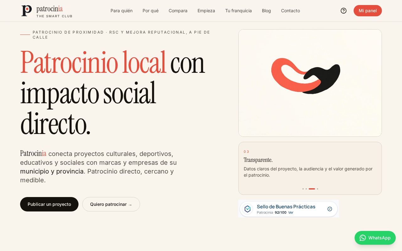Click the Patrocinia P logo icon
Viewport: 402px width, 251px height.
27,11
